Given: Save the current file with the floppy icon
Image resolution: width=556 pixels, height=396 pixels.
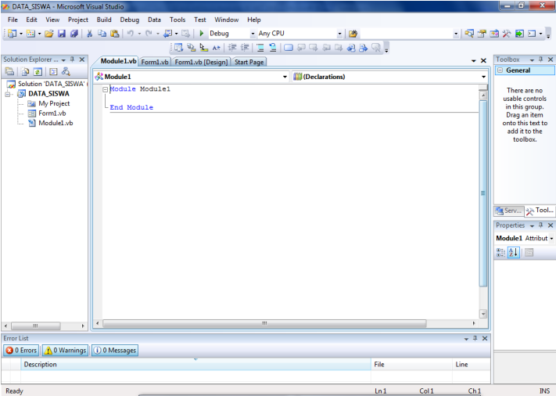Looking at the screenshot, I should pyautogui.click(x=62, y=34).
